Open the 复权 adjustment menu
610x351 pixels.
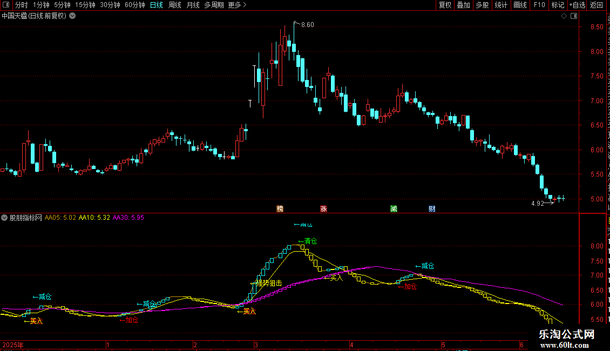coord(445,5)
